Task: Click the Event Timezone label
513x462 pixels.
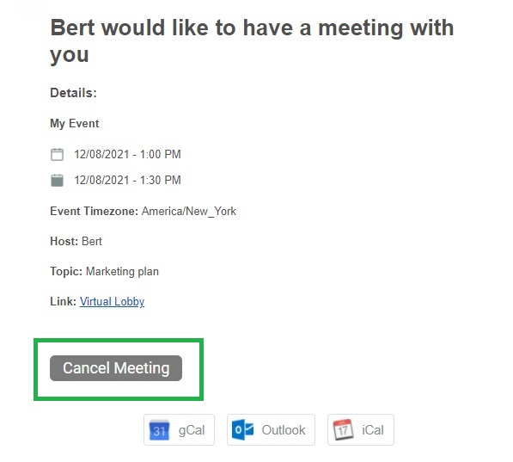Action: point(95,211)
